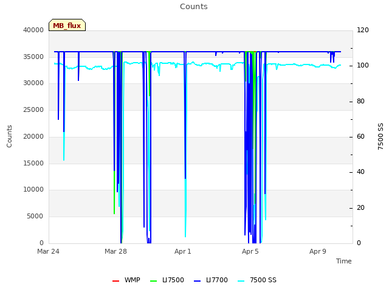Click the right 7500 SS axis title
Screen dimensions: 389x292
tap(380, 136)
